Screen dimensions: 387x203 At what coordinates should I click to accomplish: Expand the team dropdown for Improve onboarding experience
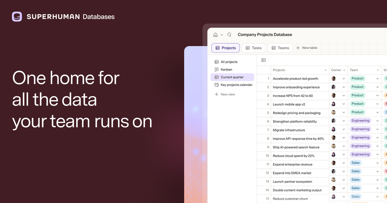(377, 87)
